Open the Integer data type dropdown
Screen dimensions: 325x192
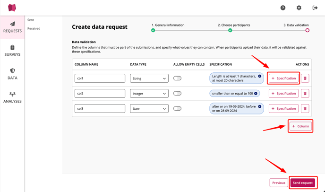click(149, 94)
